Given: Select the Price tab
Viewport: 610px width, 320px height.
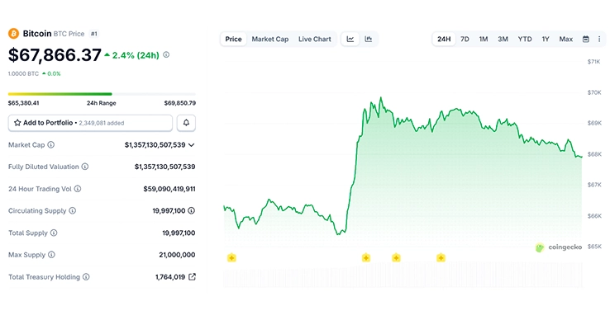Looking at the screenshot, I should coord(233,40).
